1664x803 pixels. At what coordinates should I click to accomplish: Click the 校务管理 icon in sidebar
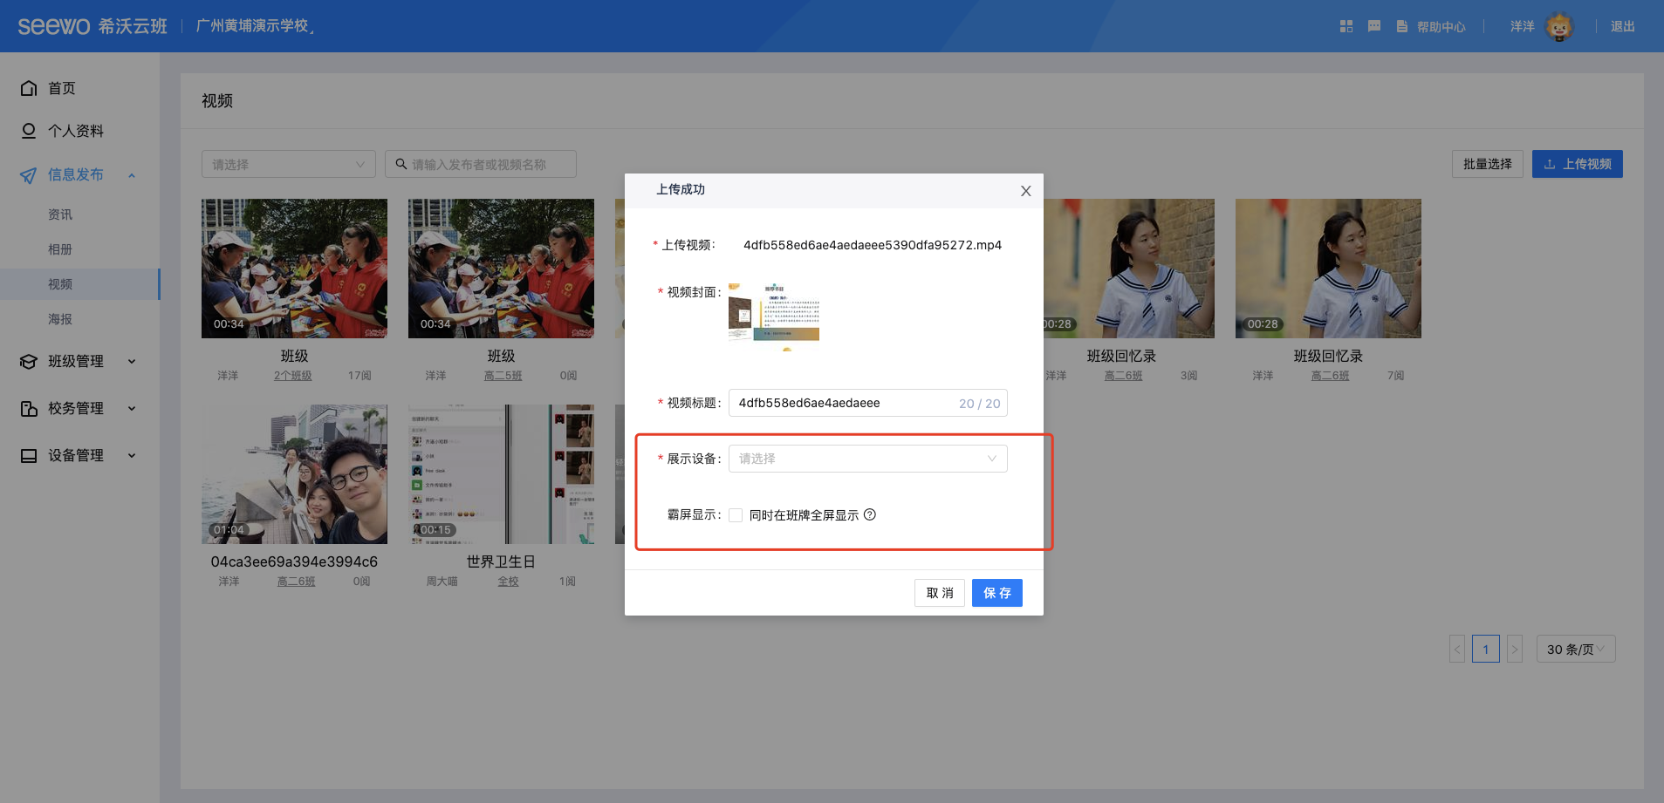coord(29,408)
